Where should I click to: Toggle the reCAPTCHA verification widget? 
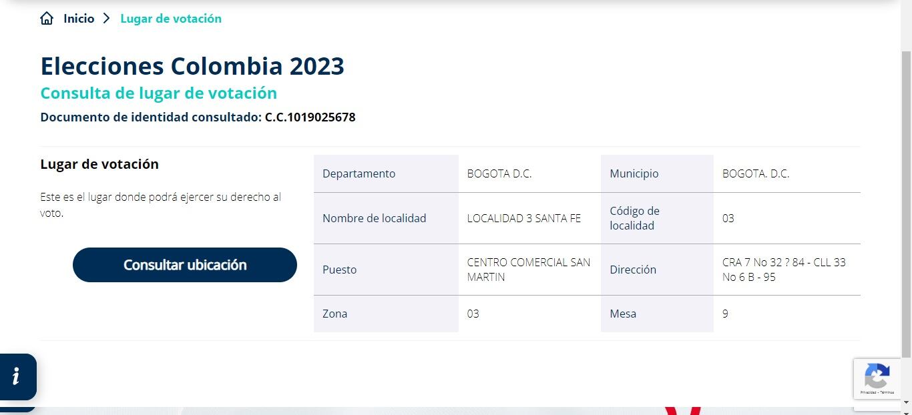pos(877,378)
